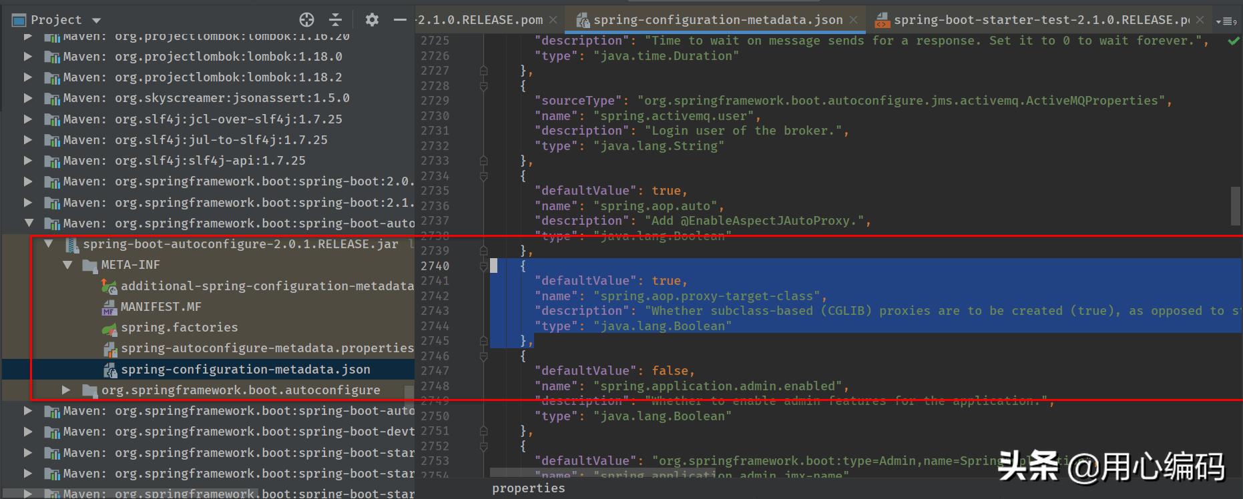Click the collapse all icon in Project panel
The image size is (1243, 499).
coord(335,19)
